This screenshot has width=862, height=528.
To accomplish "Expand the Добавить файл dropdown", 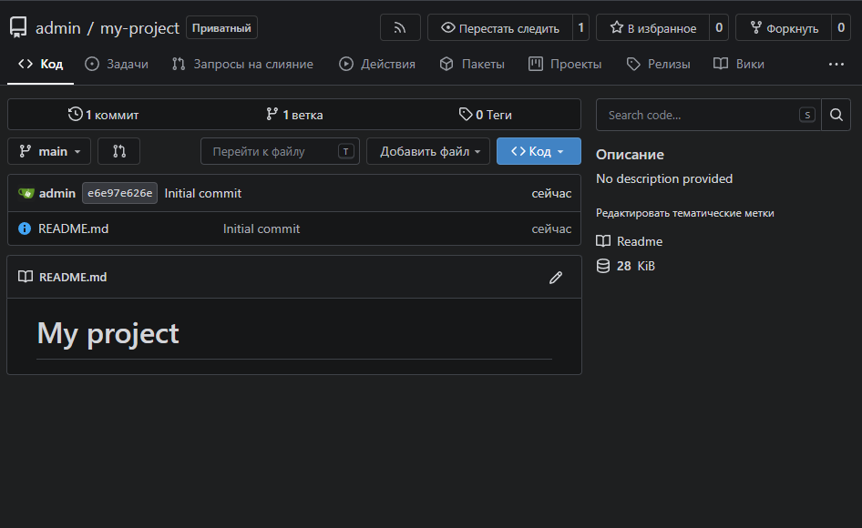I will pos(428,151).
